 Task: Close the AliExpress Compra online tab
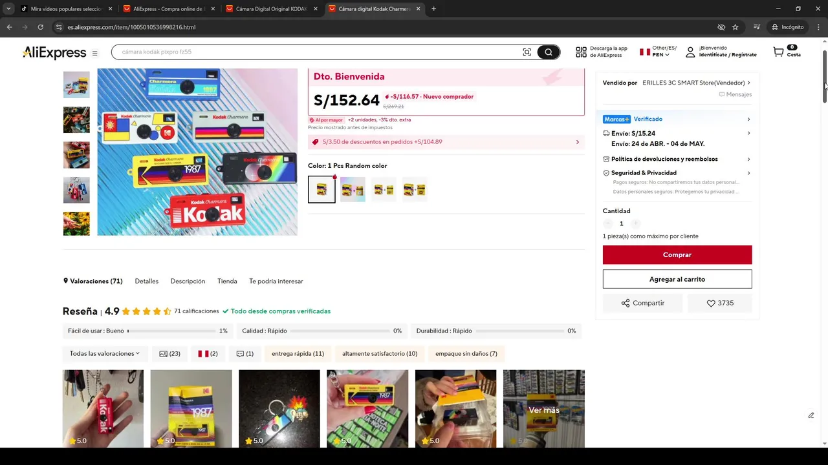click(213, 8)
